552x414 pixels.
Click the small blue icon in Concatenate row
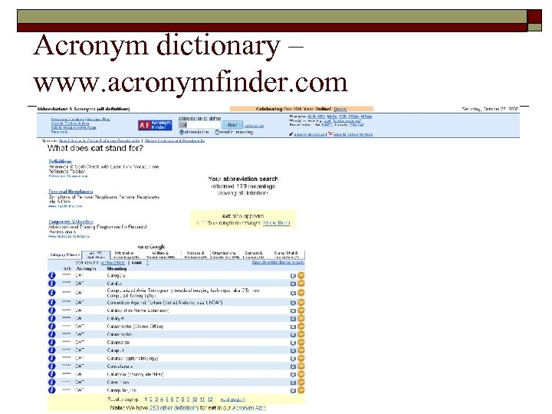(x=293, y=366)
